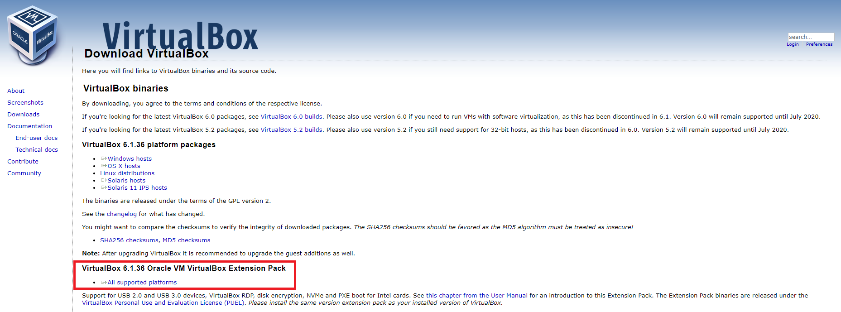
Task: Download the OS X hosts package
Action: coord(124,166)
